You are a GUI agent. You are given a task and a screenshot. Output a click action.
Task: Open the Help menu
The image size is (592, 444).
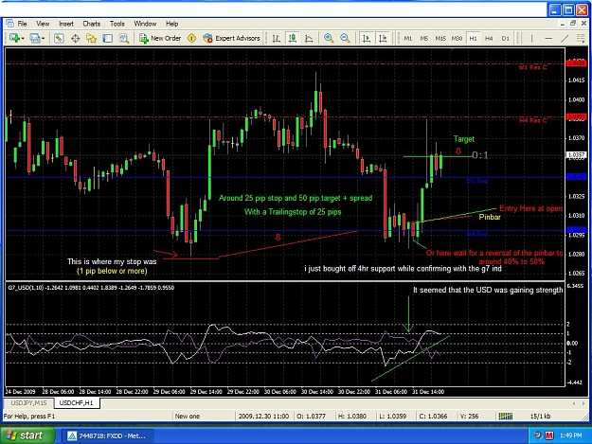click(171, 24)
